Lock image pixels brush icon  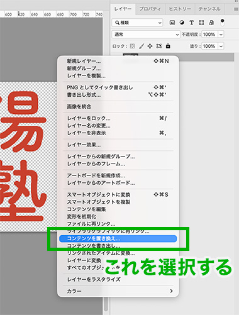(142, 46)
